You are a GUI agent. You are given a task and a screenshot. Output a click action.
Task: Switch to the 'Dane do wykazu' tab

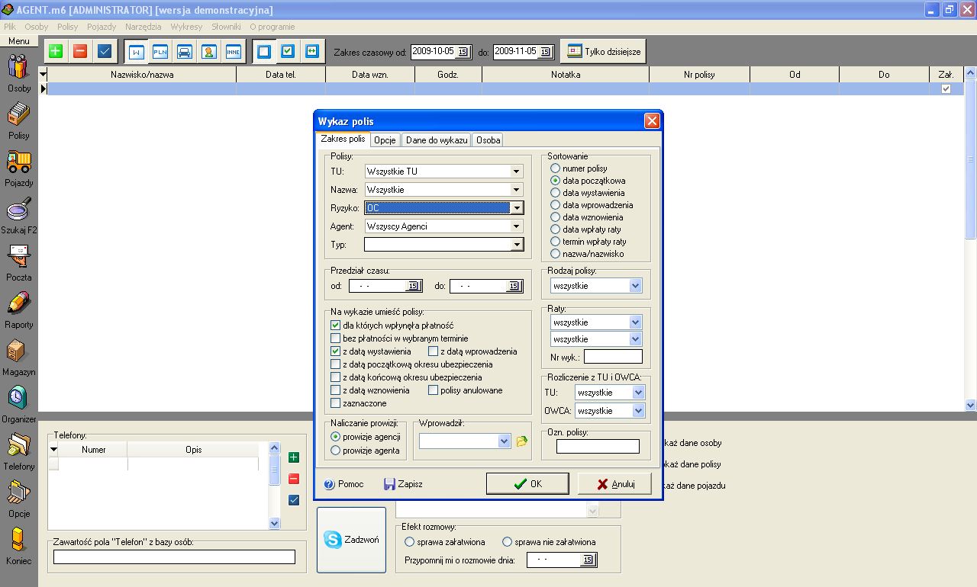click(437, 140)
